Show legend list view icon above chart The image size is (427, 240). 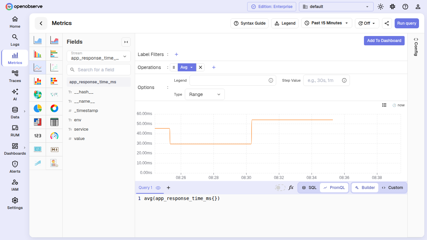pyautogui.click(x=384, y=105)
